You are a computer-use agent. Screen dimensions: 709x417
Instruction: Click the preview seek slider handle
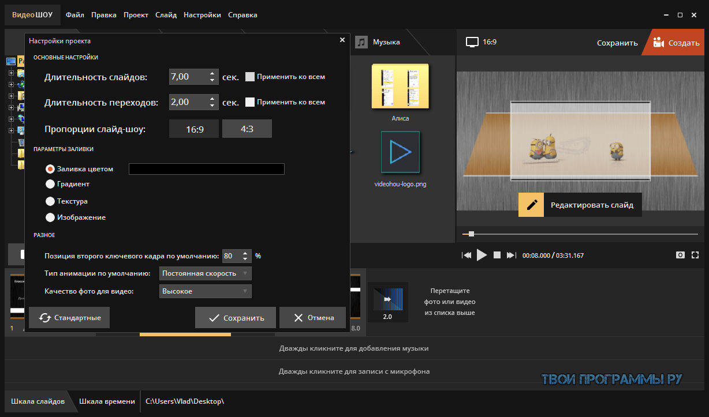click(x=471, y=234)
